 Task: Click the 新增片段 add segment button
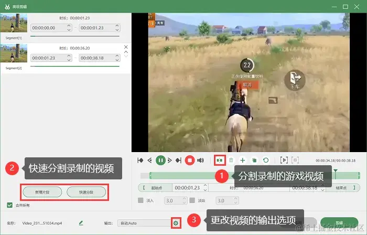42,192
